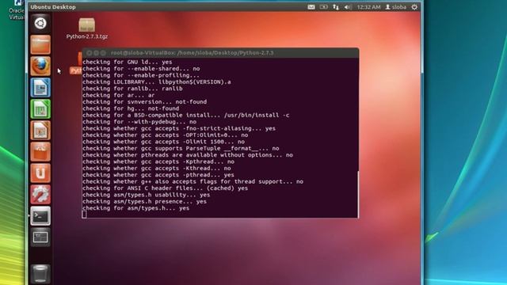This screenshot has height=285, width=507.
Task: Click the terminal title bar path
Action: pyautogui.click(x=192, y=53)
